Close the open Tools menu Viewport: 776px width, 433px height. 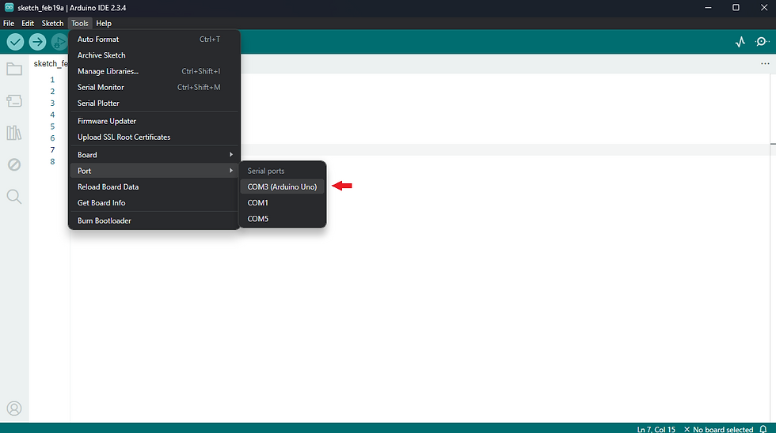pyautogui.click(x=80, y=23)
